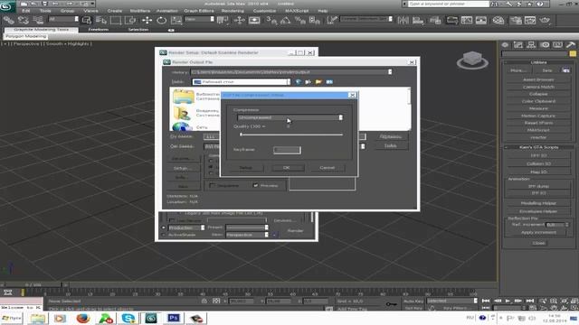Open the Tools menu
This screenshot has width=579, height=325.
45,11
